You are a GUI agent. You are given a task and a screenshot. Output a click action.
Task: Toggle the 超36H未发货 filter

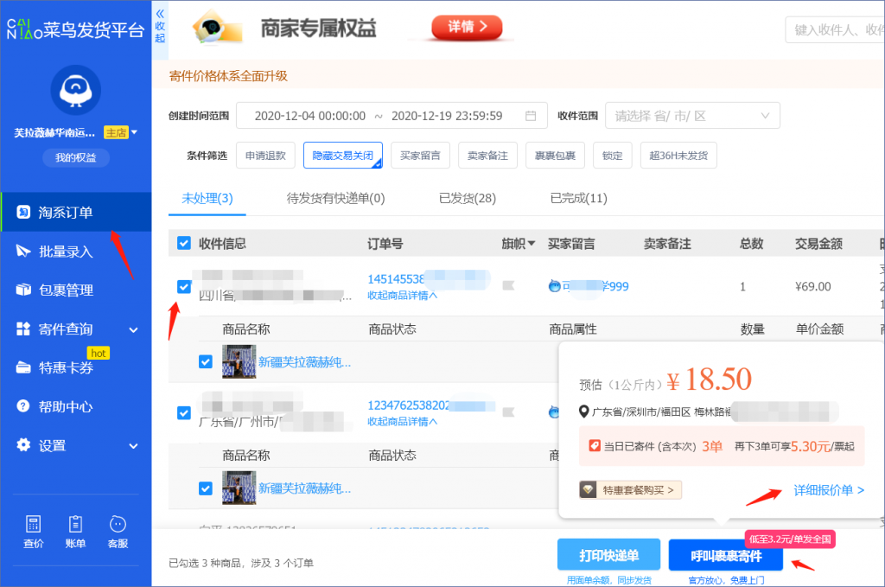[678, 156]
